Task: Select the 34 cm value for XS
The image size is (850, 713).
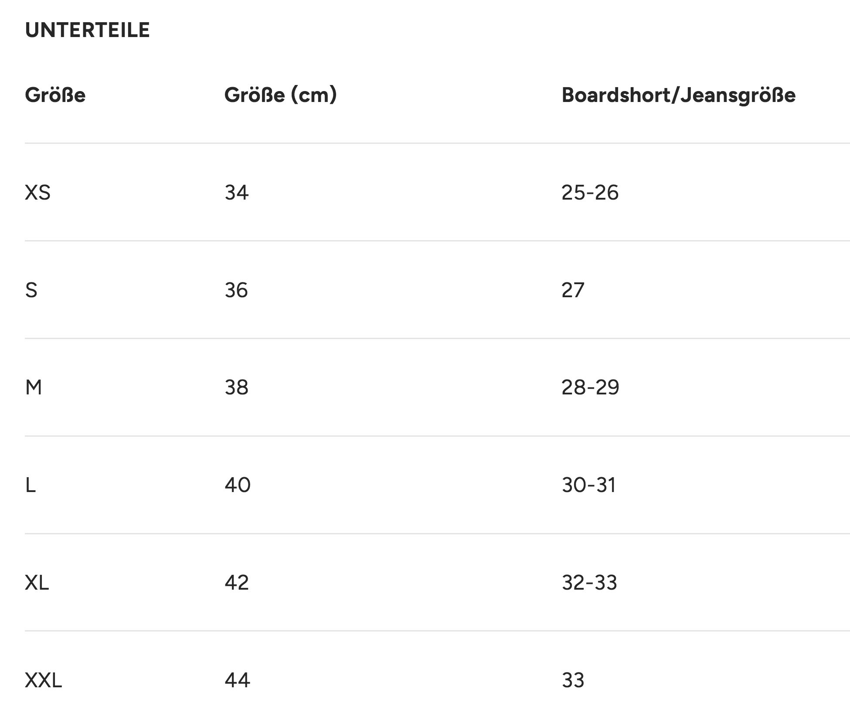Action: (x=237, y=192)
